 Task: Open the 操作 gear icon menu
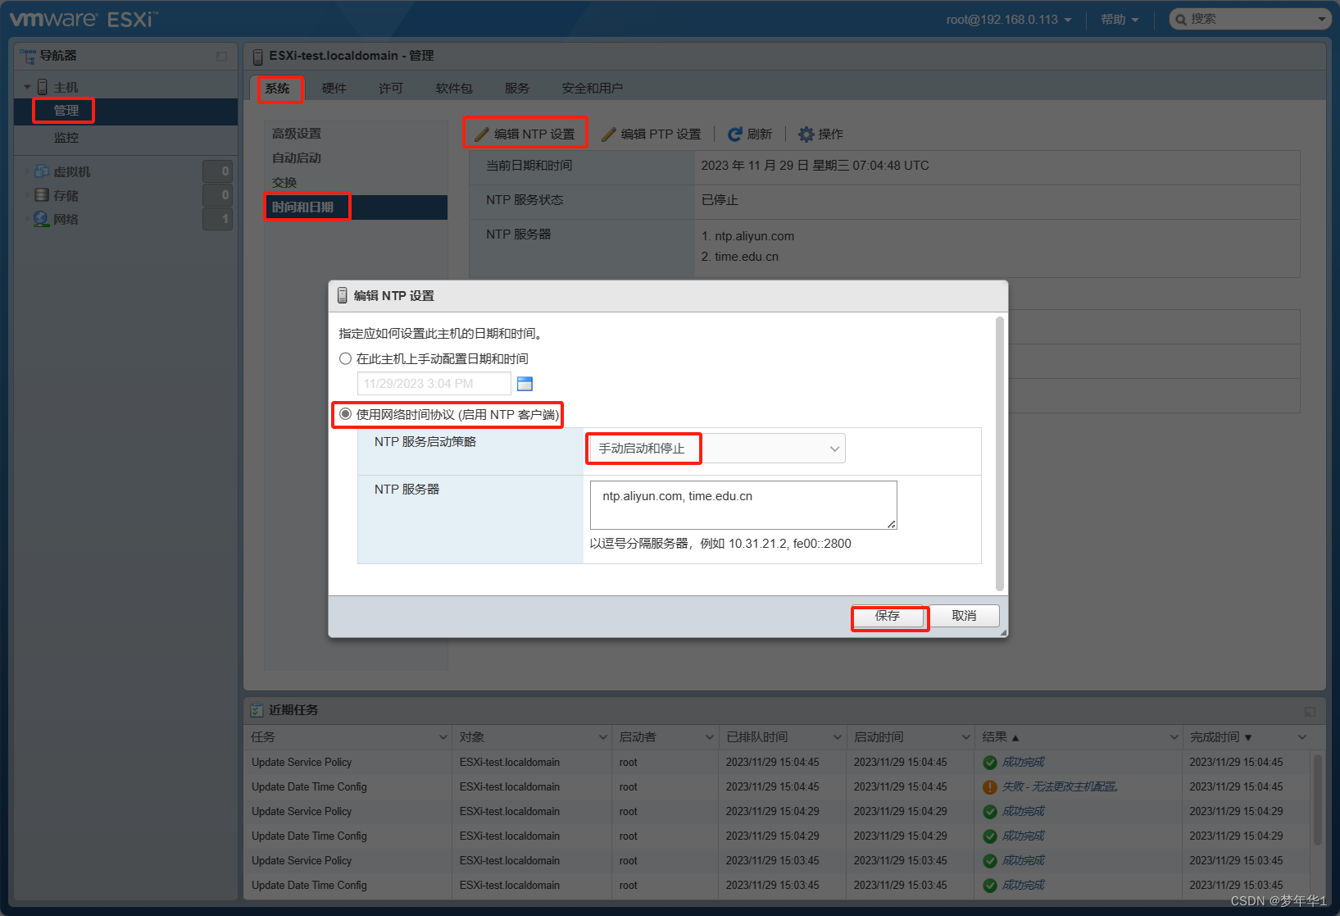click(x=806, y=134)
